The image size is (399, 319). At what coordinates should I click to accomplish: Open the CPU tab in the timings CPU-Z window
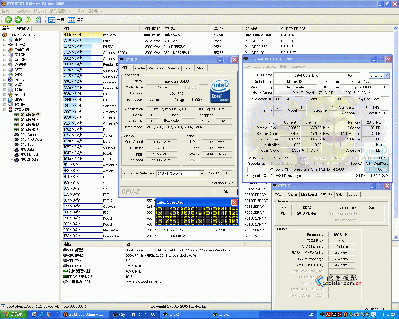pos(278,194)
